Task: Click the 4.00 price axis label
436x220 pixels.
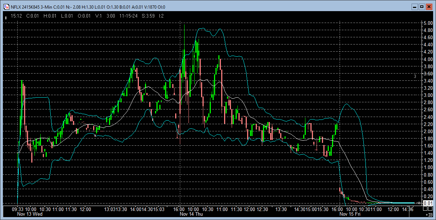Action: [428, 59]
